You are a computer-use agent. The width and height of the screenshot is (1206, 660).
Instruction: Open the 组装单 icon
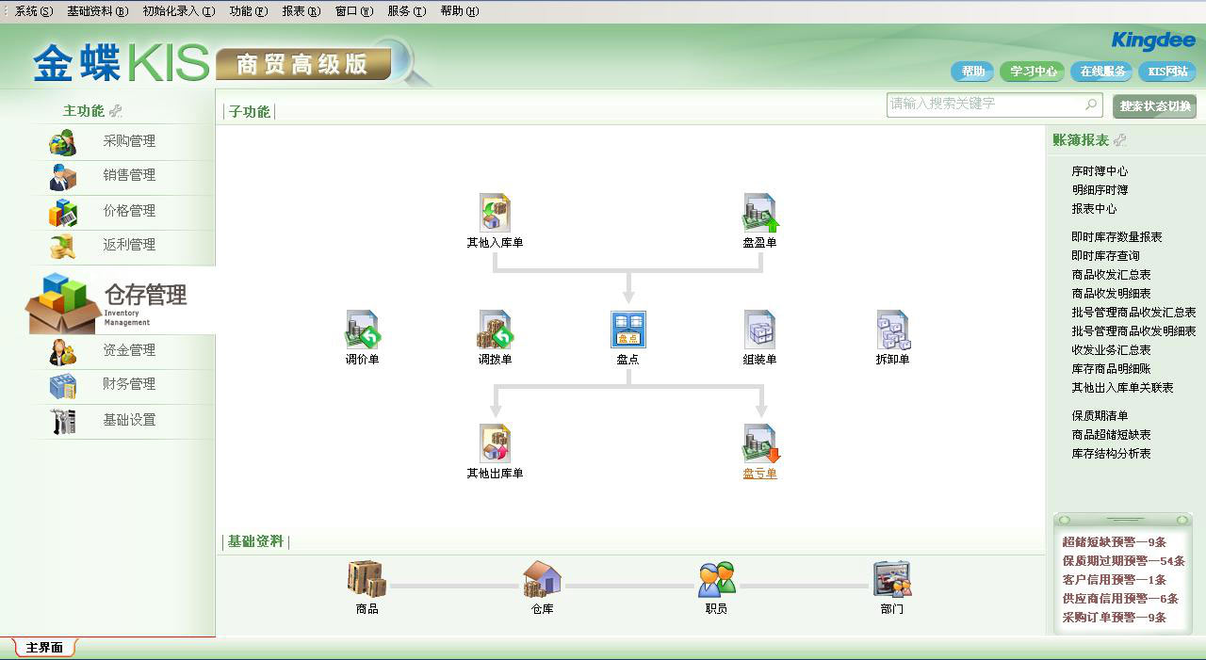pyautogui.click(x=760, y=330)
